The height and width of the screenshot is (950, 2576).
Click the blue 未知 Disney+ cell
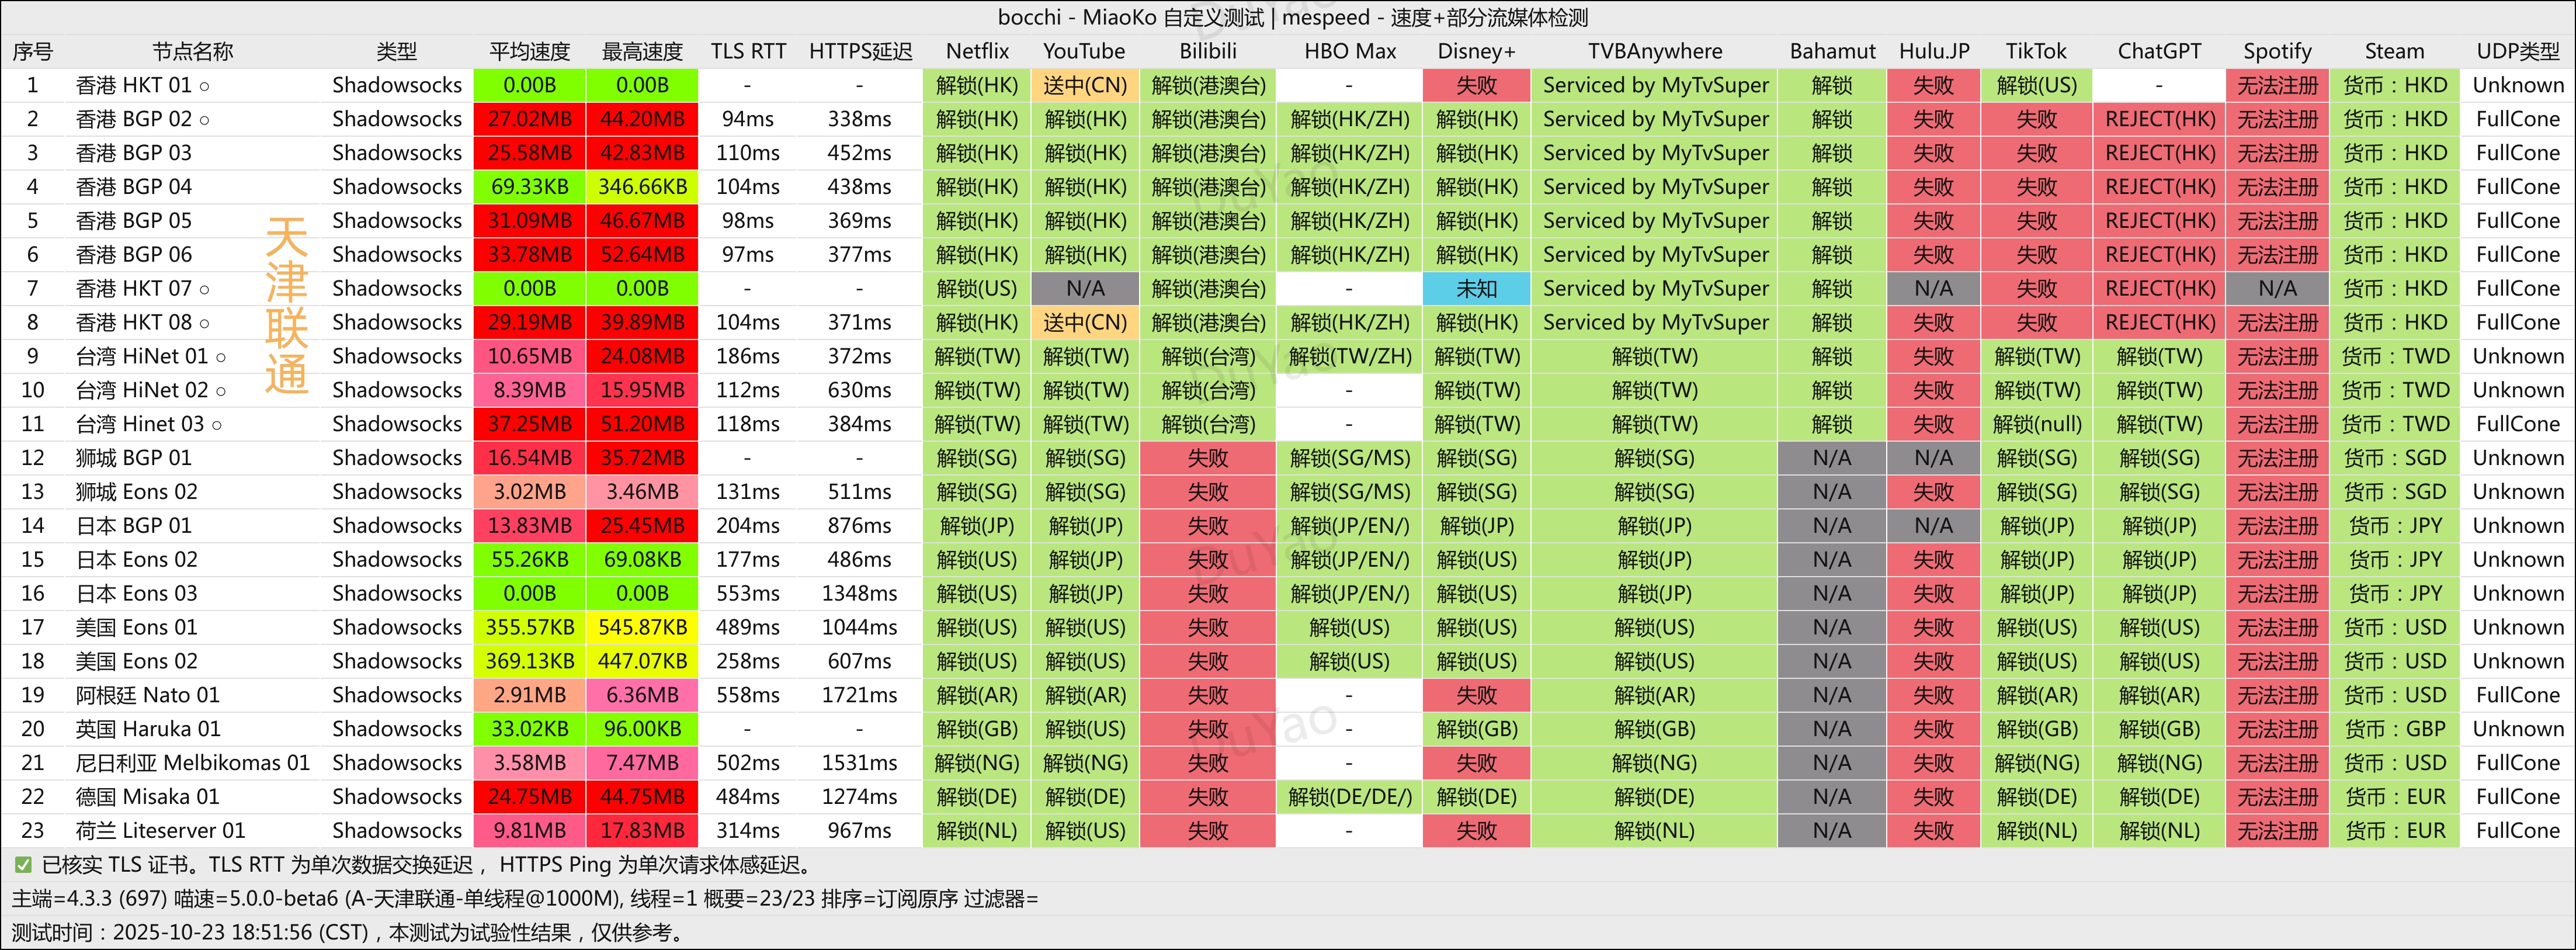pos(1476,289)
